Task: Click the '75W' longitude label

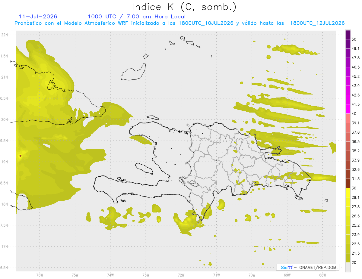Action: point(75,275)
